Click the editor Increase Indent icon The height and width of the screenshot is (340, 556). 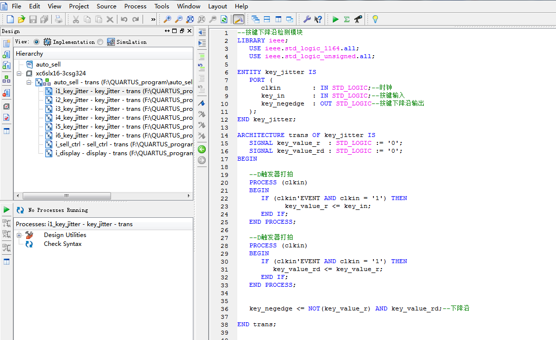click(202, 43)
